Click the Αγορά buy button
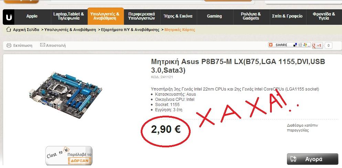 coord(312,159)
